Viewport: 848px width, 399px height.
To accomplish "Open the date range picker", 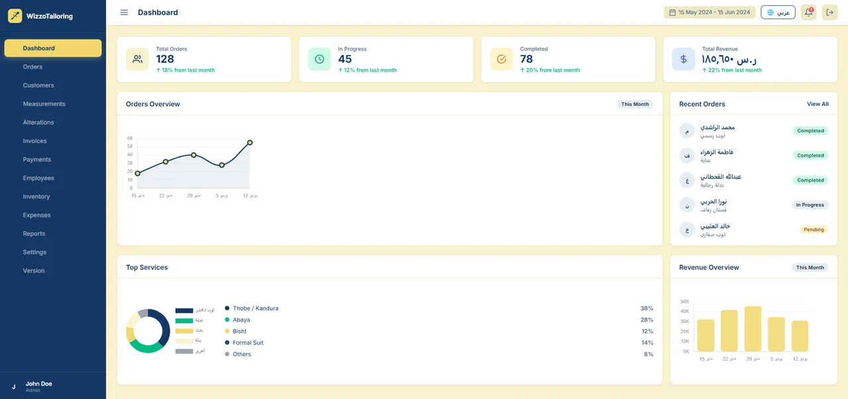I will pyautogui.click(x=710, y=13).
